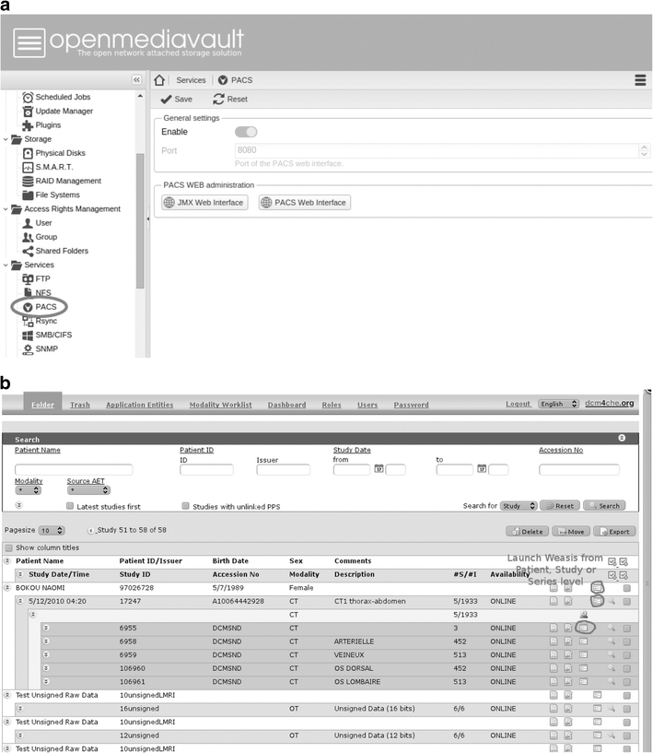Launch Weasis for series 6955
The width and height of the screenshot is (653, 753).
583,627
